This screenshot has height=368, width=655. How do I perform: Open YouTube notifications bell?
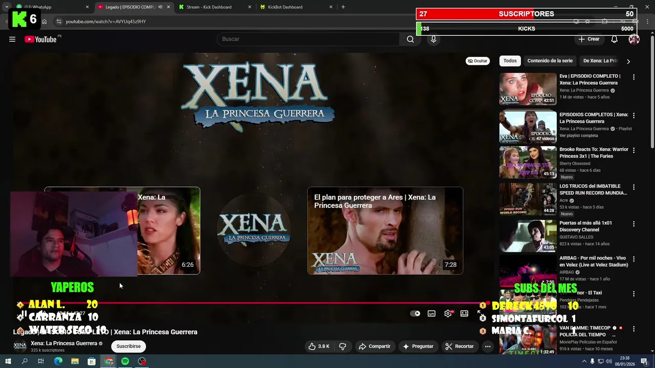(615, 39)
